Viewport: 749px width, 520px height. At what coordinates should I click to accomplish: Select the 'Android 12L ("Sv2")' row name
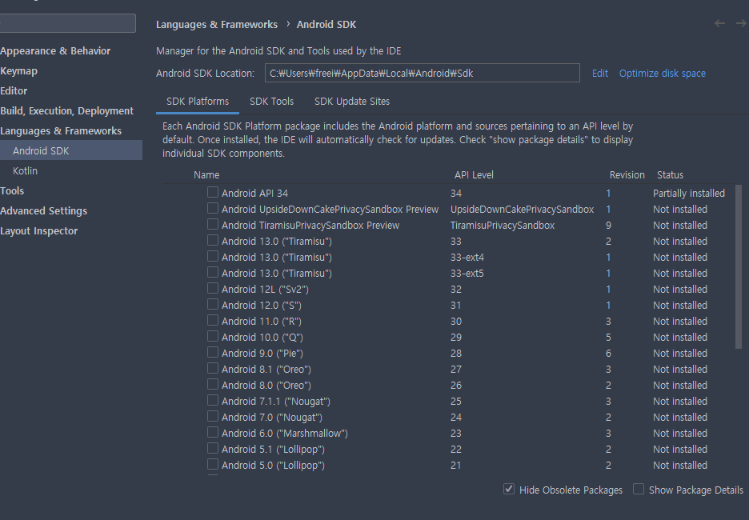pyautogui.click(x=265, y=290)
